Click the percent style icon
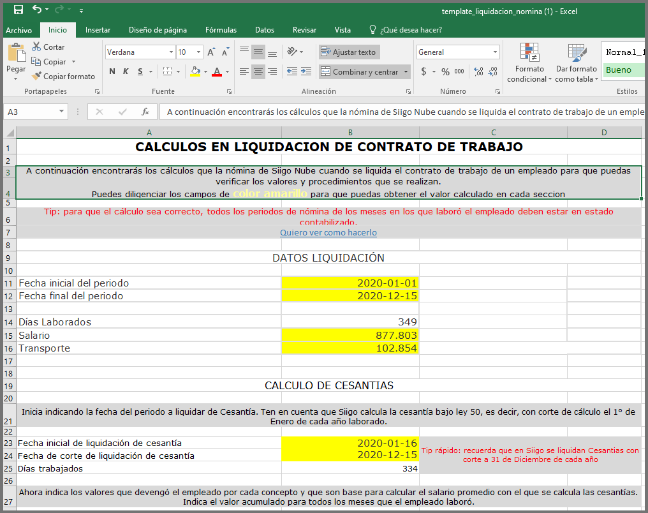 [x=445, y=72]
